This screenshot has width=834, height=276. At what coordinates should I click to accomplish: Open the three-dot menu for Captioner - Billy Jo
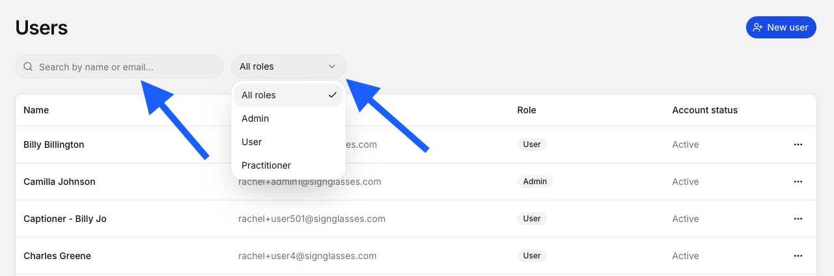point(798,219)
